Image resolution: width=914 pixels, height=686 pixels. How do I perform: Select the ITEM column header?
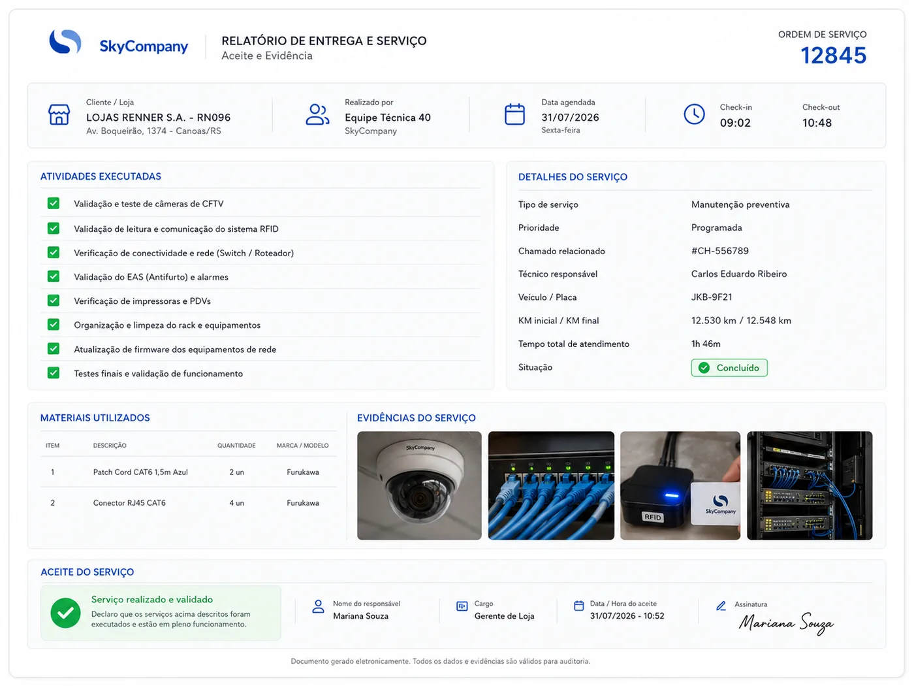[x=53, y=446]
